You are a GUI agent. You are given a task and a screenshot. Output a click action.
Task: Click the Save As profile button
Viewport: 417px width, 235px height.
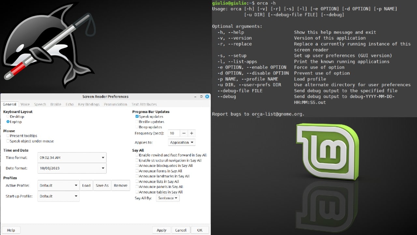(x=102, y=185)
